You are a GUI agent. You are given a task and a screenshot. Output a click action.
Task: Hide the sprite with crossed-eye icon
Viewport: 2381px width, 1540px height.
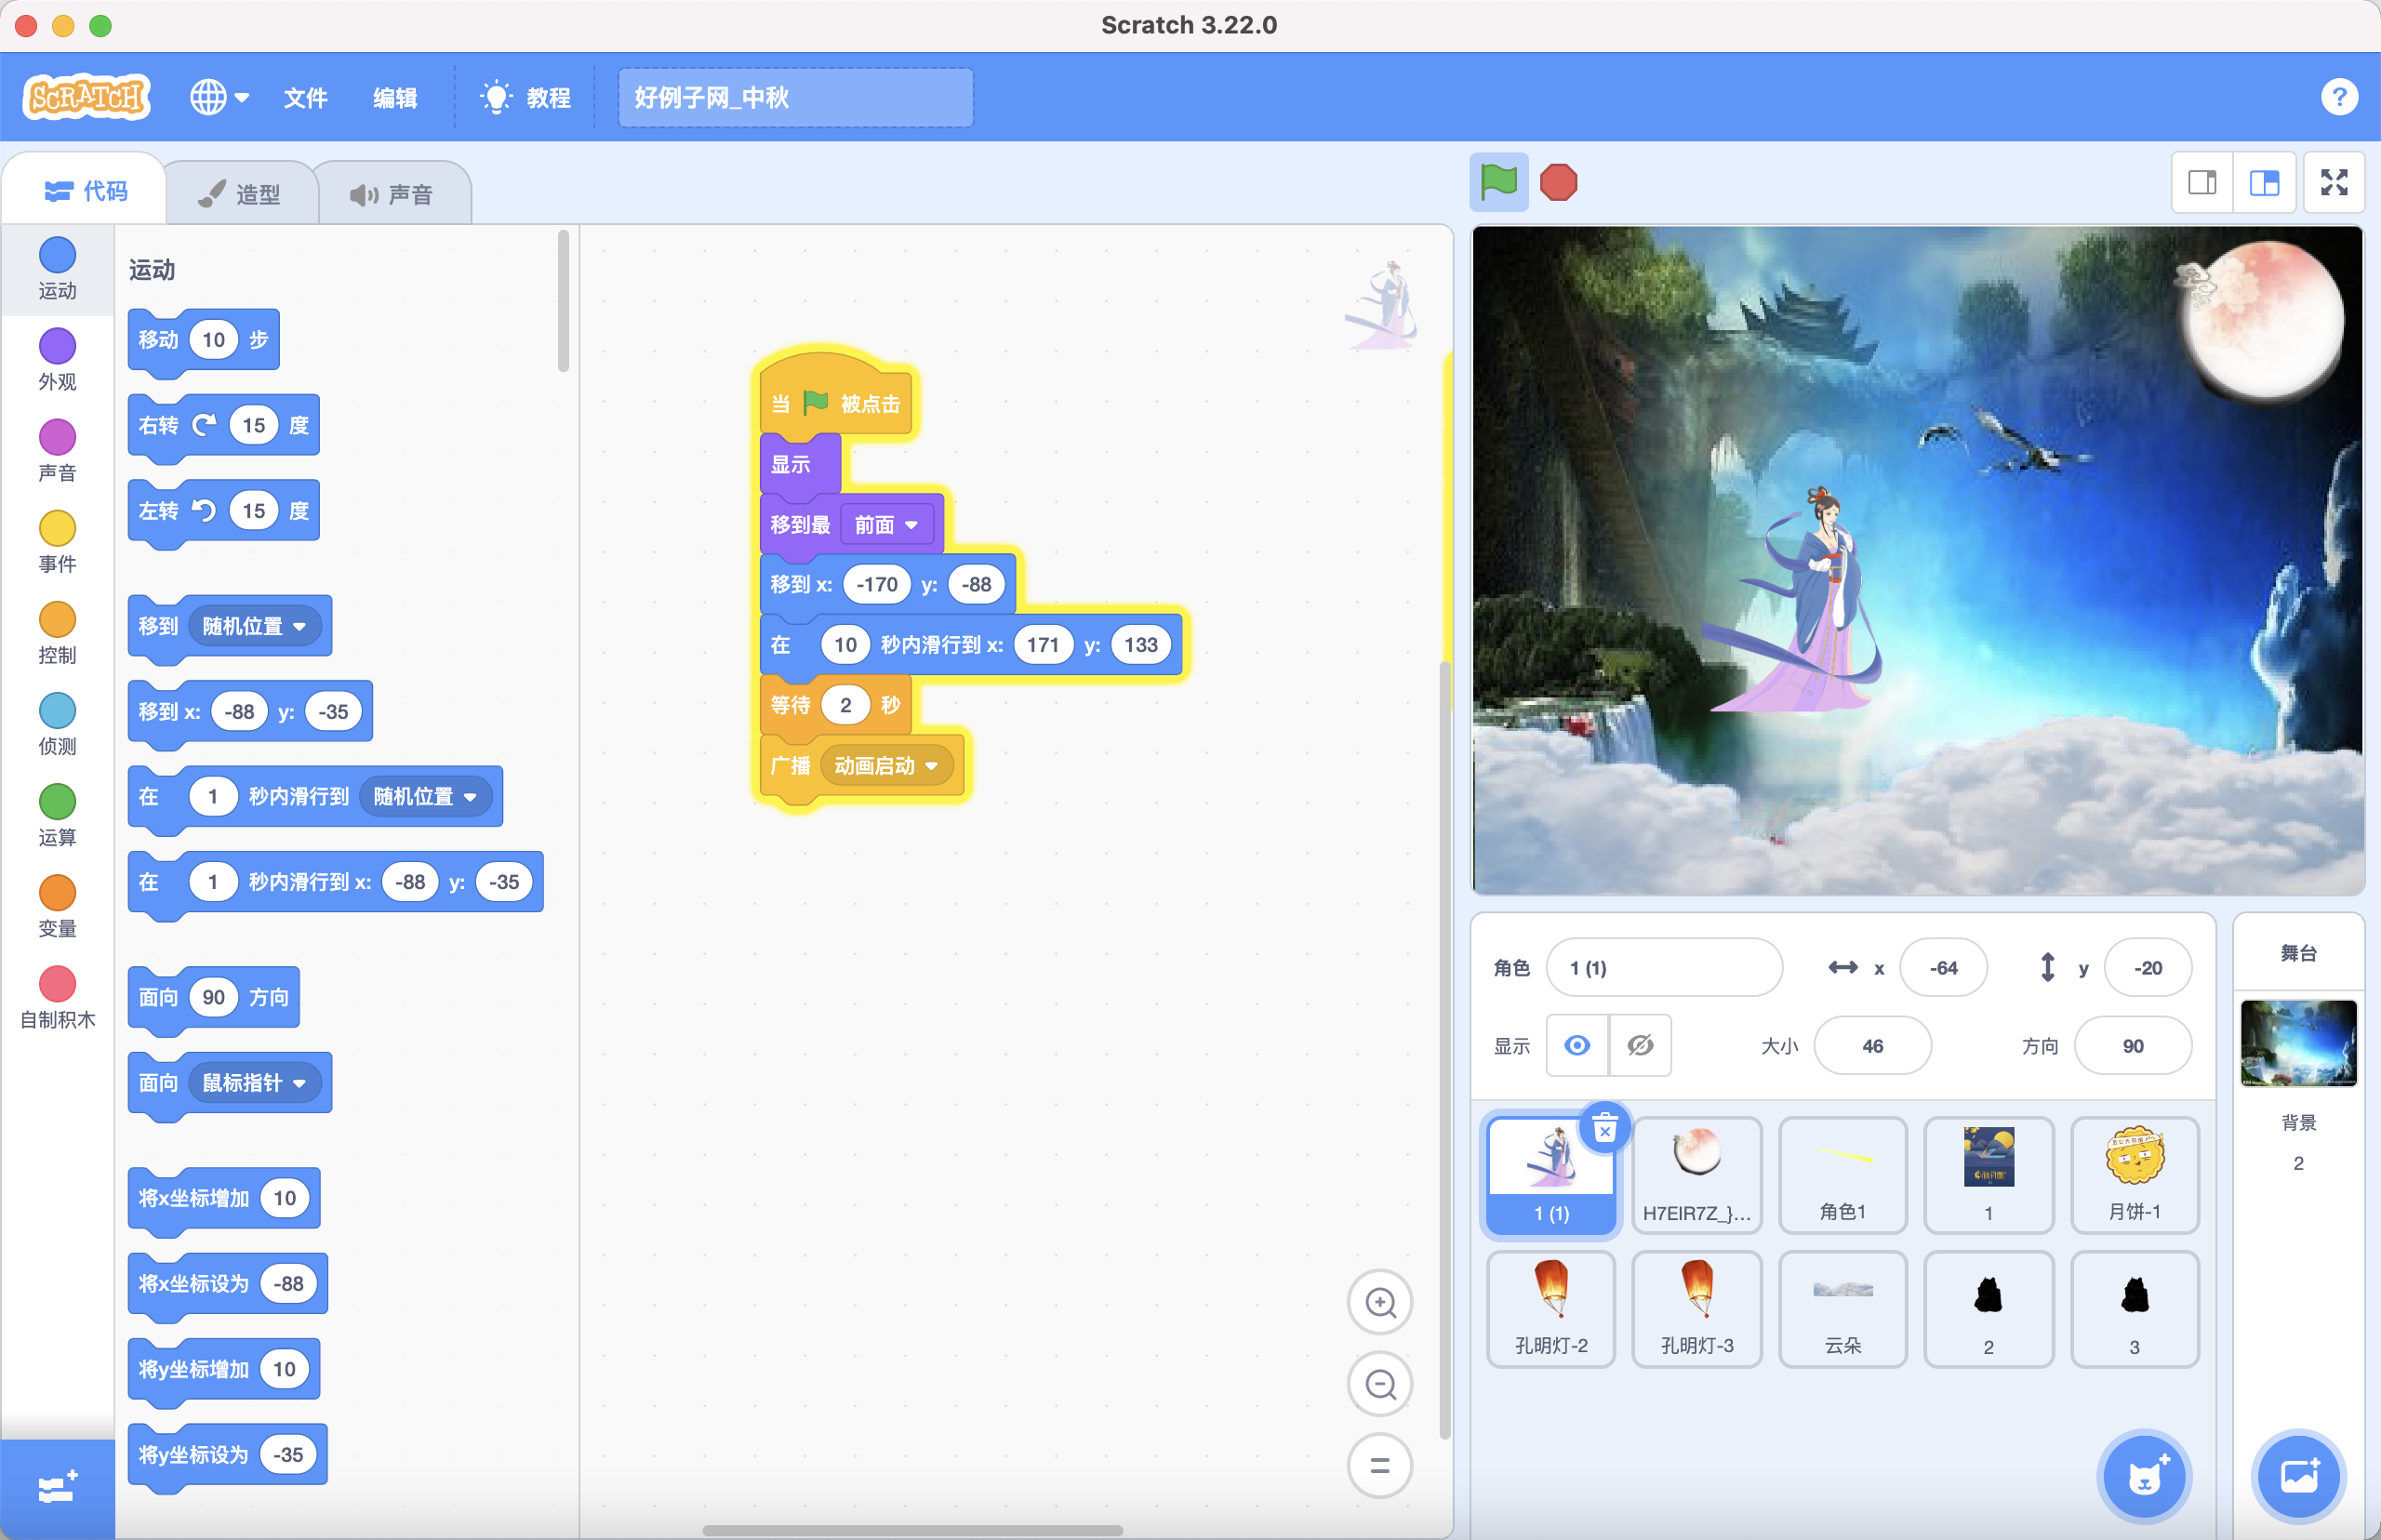point(1640,1045)
